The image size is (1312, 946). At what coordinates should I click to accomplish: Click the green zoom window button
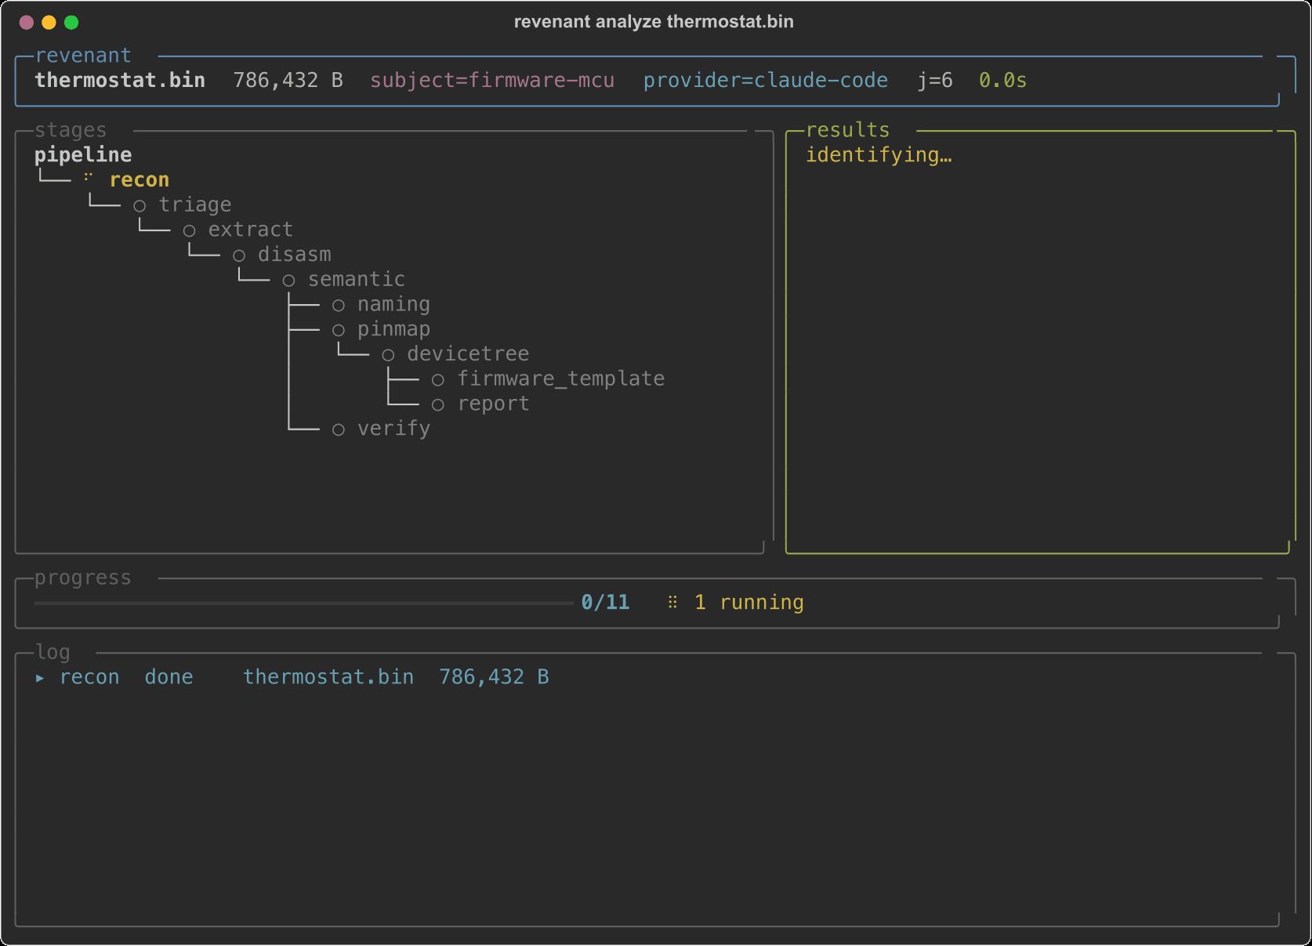71,23
